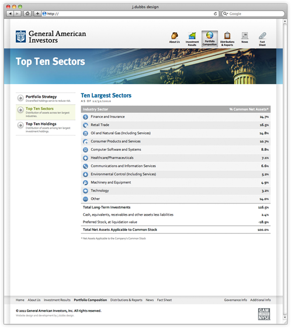Open Investment Results chart icon
Viewport: 291px width, 328px height.
point(192,36)
